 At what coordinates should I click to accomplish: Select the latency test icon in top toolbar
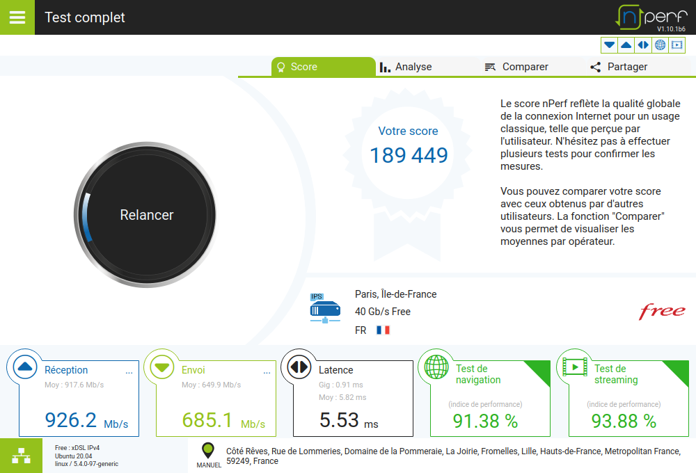click(x=643, y=45)
